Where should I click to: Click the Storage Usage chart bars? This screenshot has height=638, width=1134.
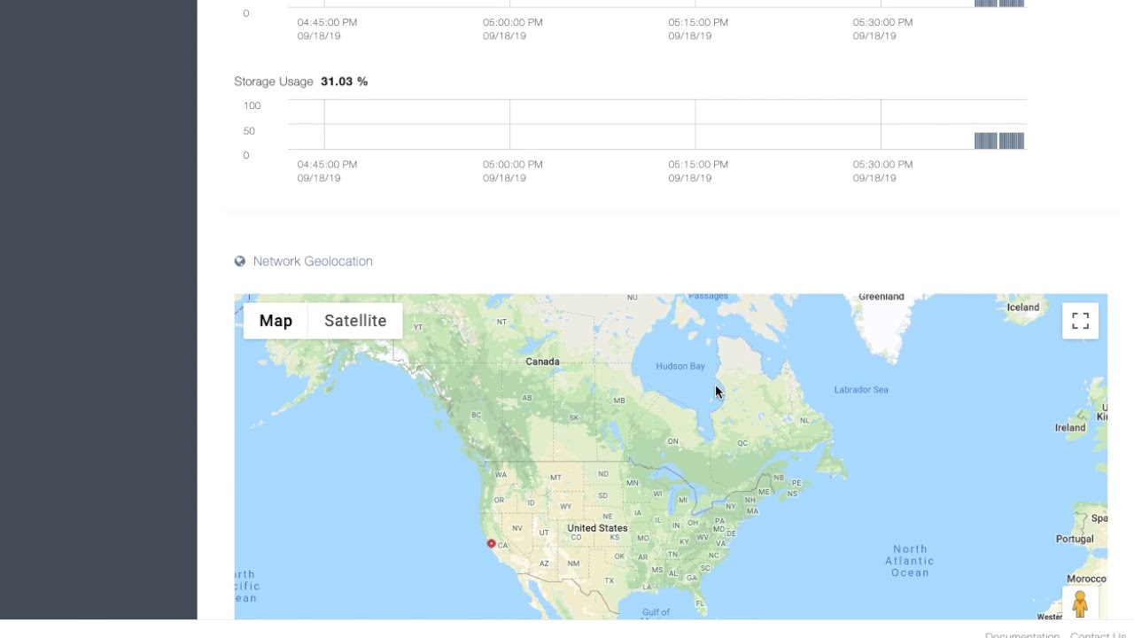click(x=998, y=141)
